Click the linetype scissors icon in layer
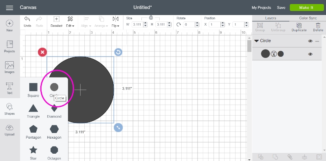 point(274,54)
